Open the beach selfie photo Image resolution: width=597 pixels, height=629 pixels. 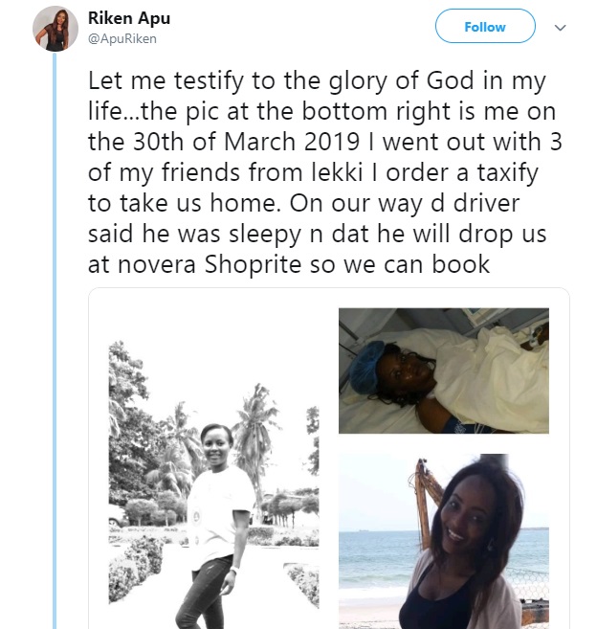click(443, 541)
